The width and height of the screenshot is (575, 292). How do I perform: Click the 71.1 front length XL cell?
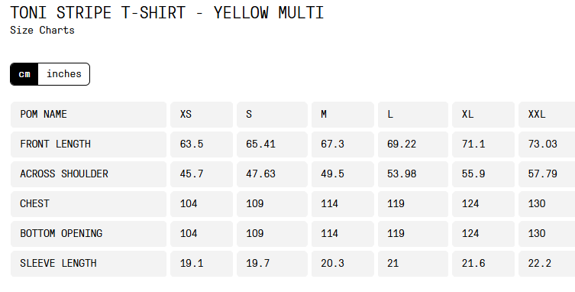point(483,144)
